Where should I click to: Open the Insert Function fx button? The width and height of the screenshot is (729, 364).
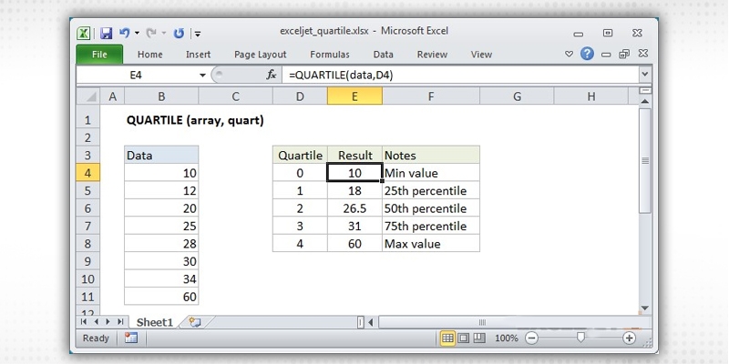271,75
